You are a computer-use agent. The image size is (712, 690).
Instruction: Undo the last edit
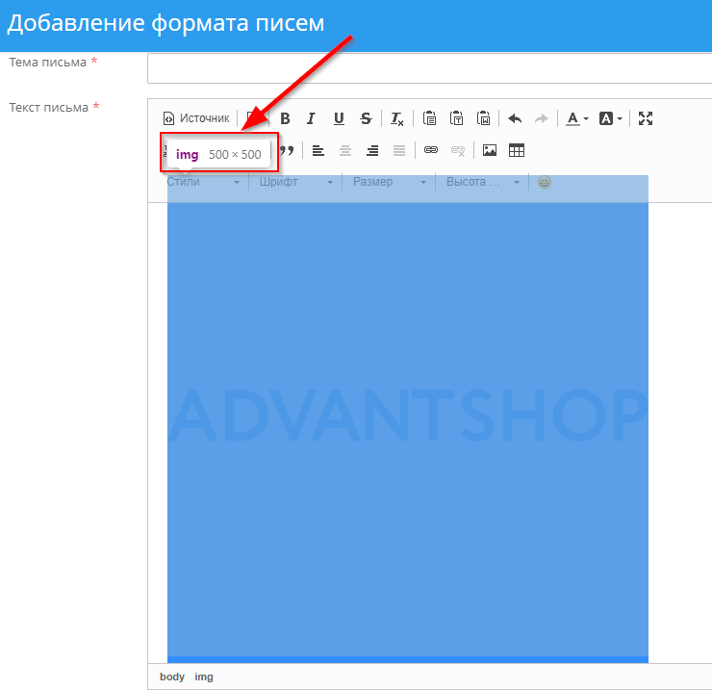(x=515, y=118)
